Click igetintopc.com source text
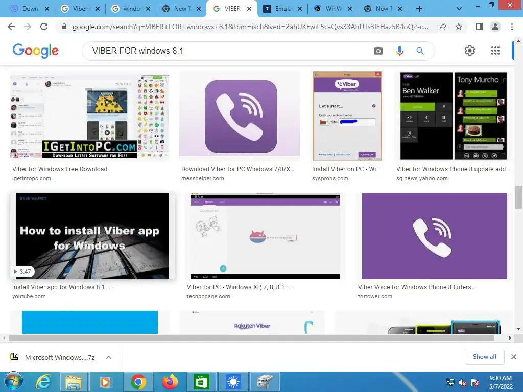This screenshot has height=392, width=523. coord(32,178)
